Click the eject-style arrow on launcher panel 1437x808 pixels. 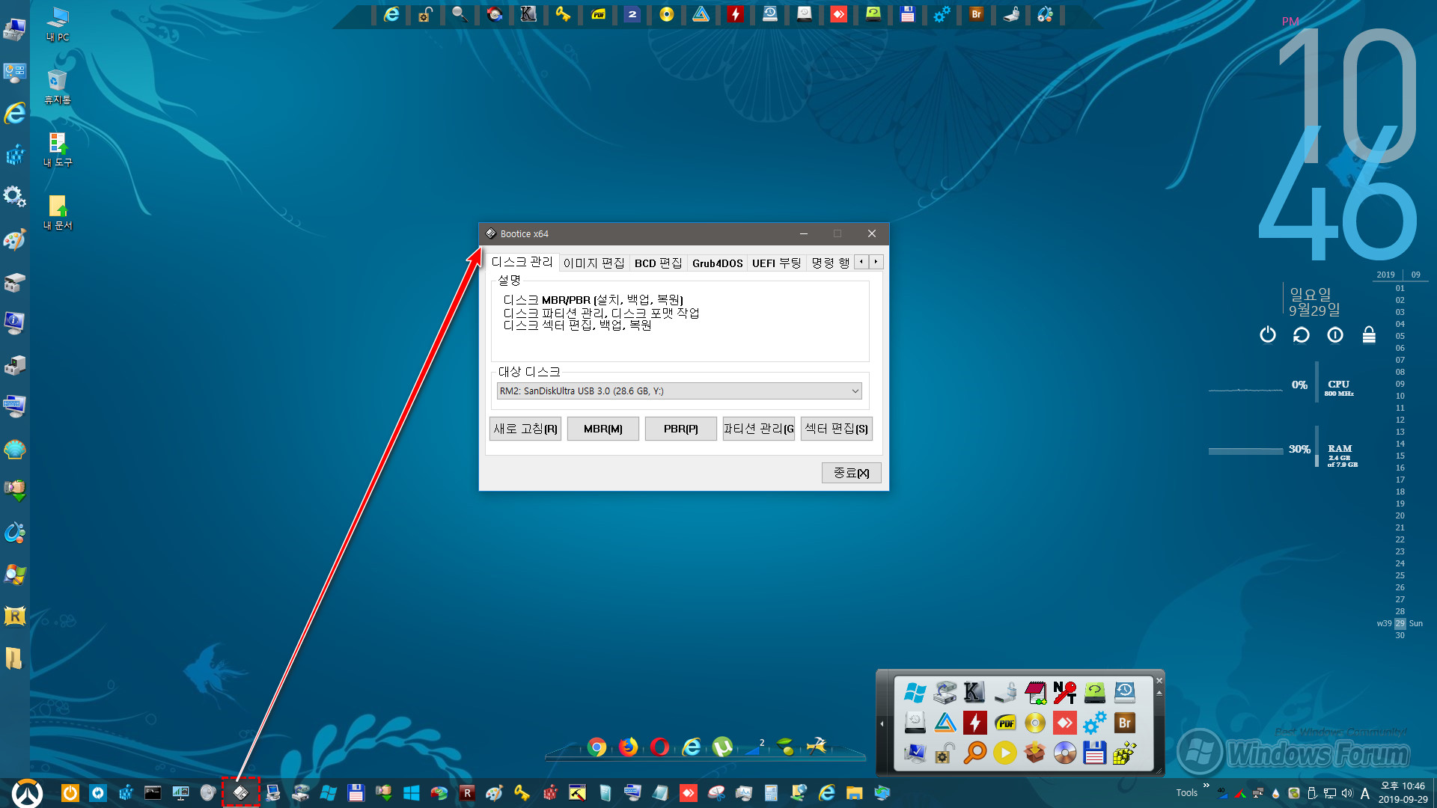coord(1159,693)
